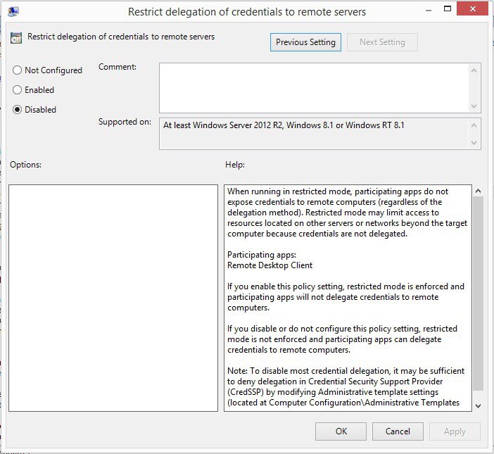Click the 'Comment:' label

click(118, 67)
